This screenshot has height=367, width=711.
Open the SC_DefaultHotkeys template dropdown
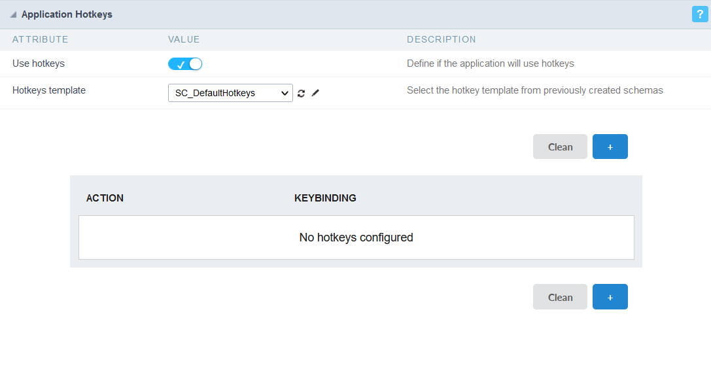tap(230, 93)
